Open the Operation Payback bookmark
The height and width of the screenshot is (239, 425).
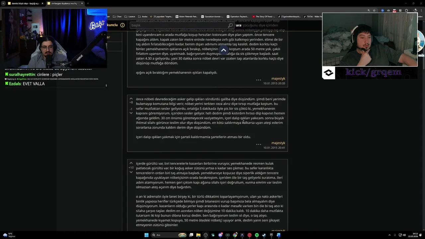coord(237,16)
